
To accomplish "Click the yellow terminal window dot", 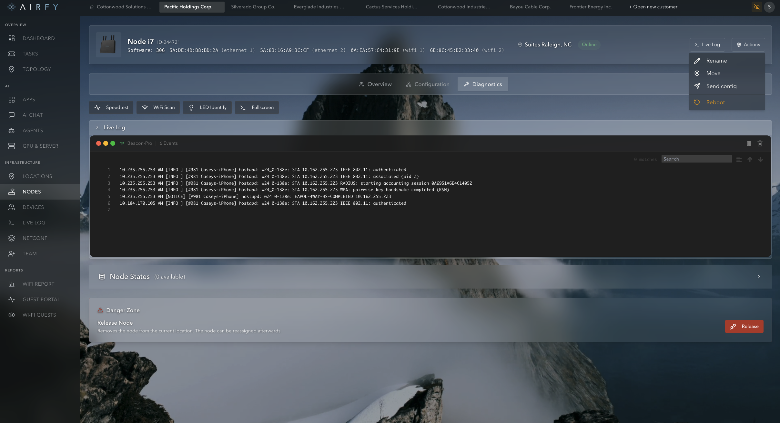I will tap(106, 143).
